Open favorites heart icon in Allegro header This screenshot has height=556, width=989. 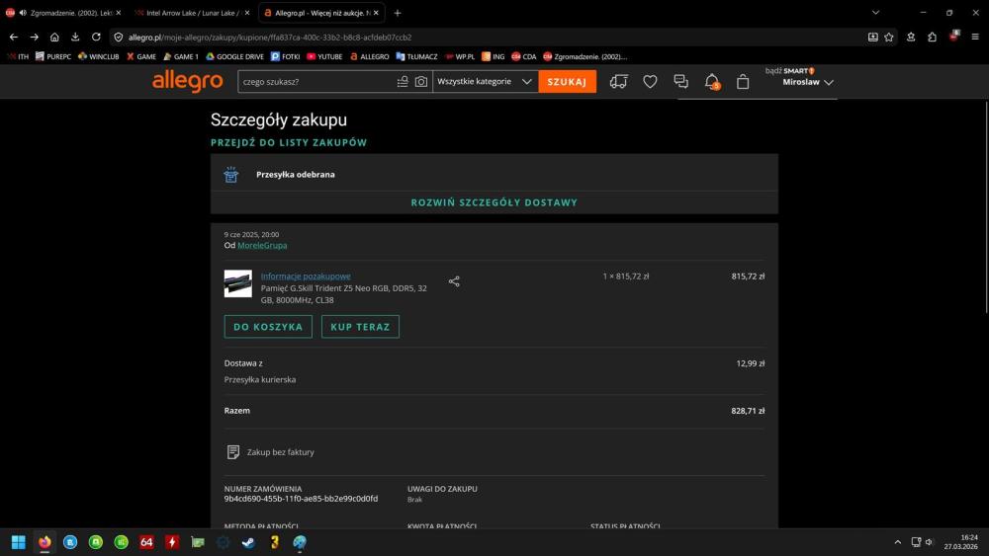click(x=650, y=82)
